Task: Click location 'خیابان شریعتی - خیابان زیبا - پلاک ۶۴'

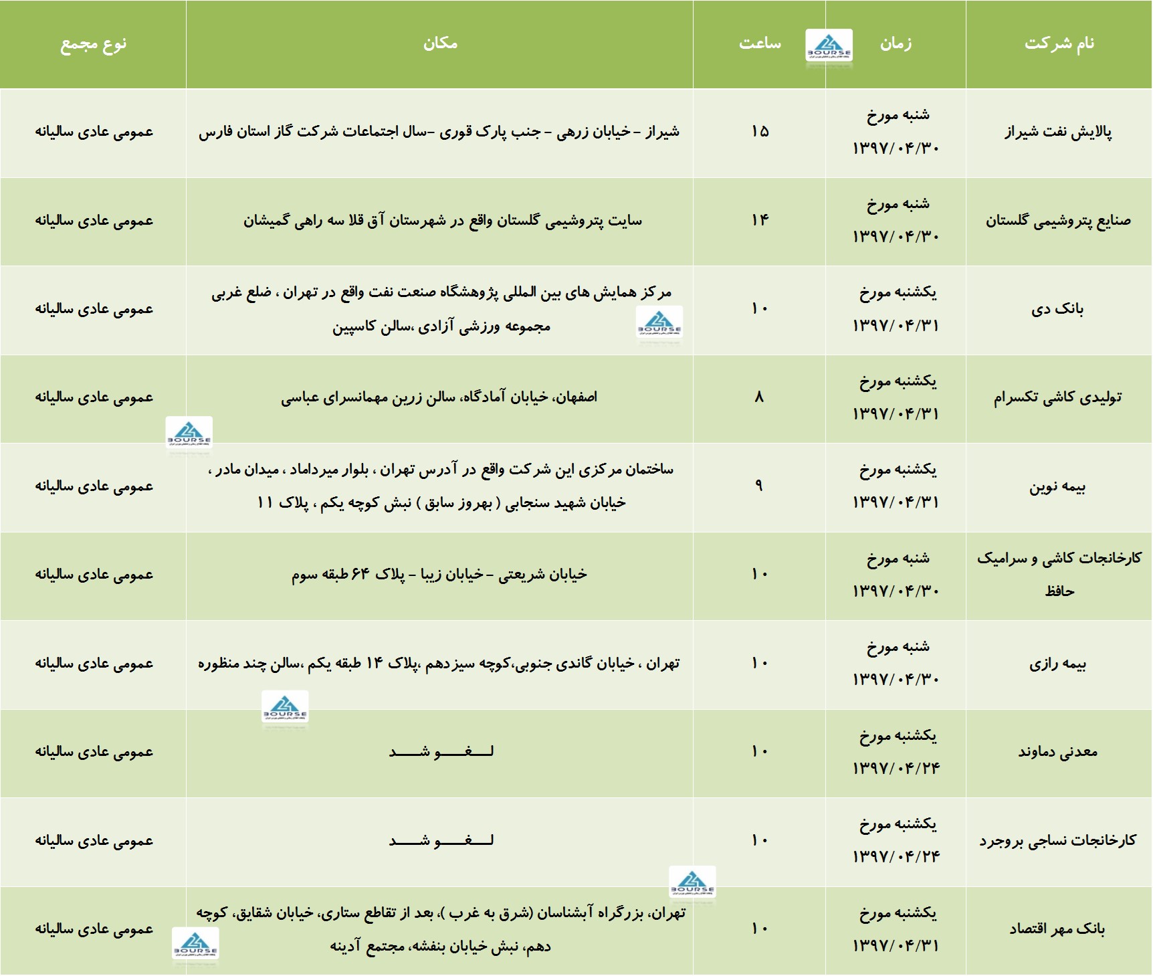Action: [x=439, y=575]
